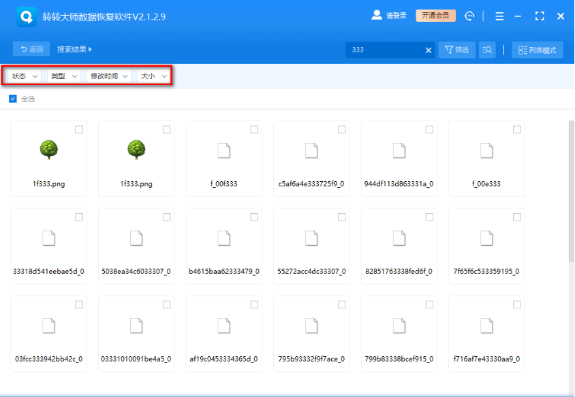Image resolution: width=575 pixels, height=397 pixels.
Task: Click the search field containing 333
Action: pos(385,50)
